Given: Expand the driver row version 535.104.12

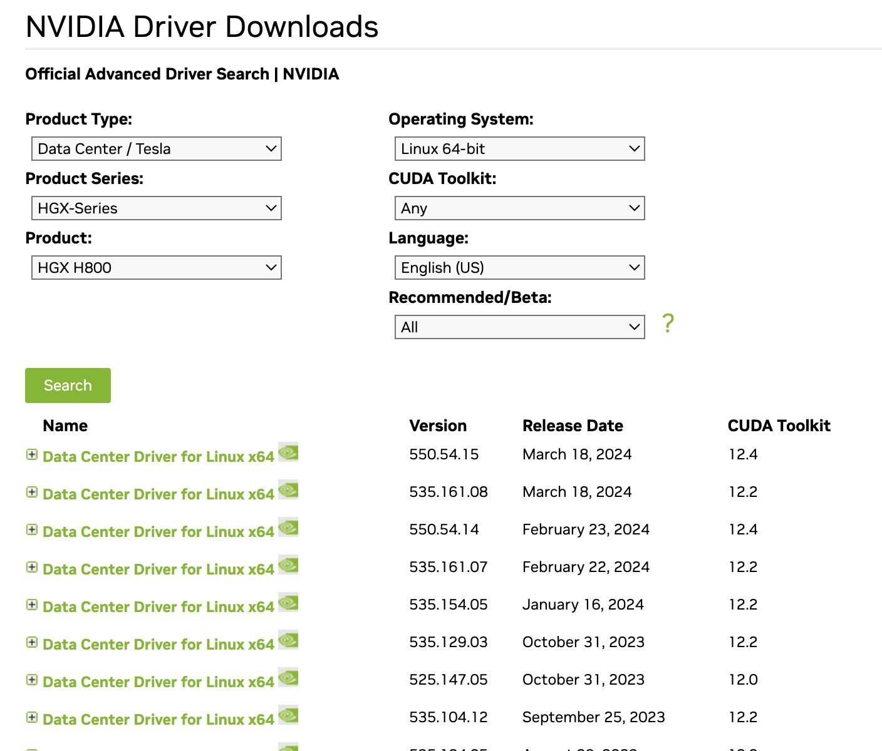Looking at the screenshot, I should [32, 718].
